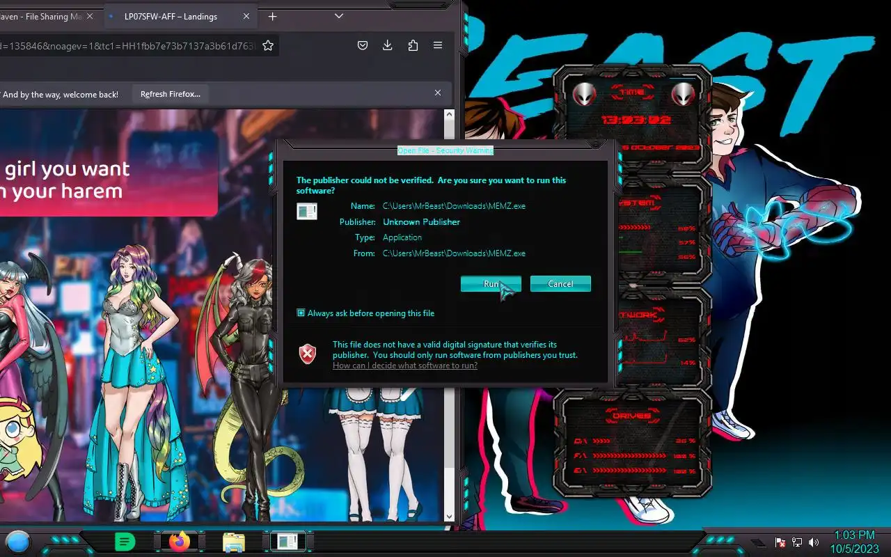Toggle 'Always ask before opening this file' checkbox

tap(301, 313)
